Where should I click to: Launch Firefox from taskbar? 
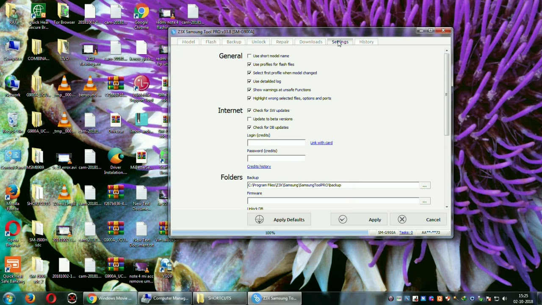[x=30, y=298]
